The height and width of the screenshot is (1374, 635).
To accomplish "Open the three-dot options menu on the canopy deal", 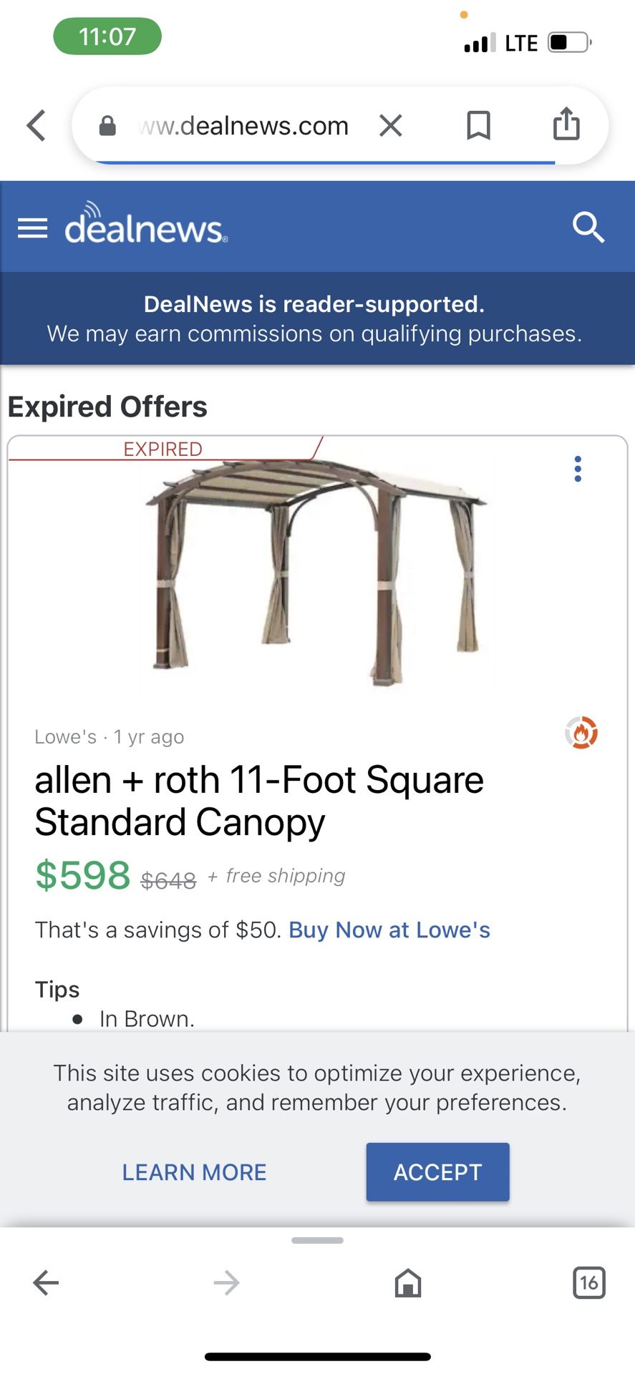I will [x=578, y=469].
